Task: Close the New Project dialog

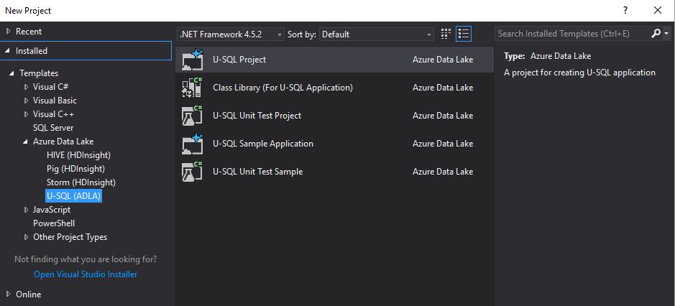Action: click(x=657, y=10)
